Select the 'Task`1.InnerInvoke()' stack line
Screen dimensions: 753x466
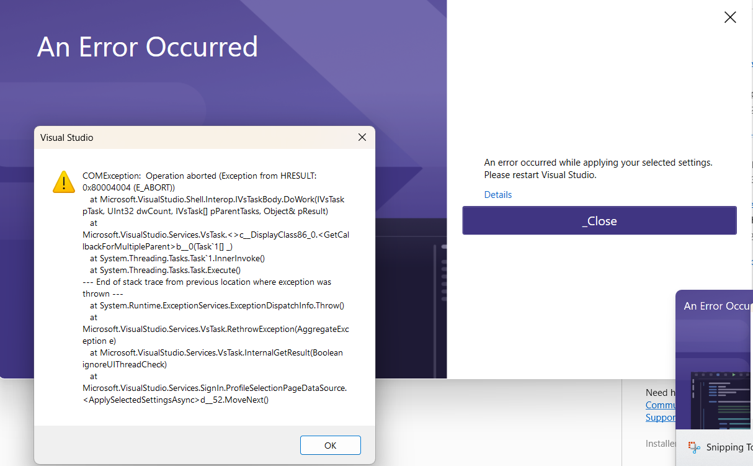[177, 258]
